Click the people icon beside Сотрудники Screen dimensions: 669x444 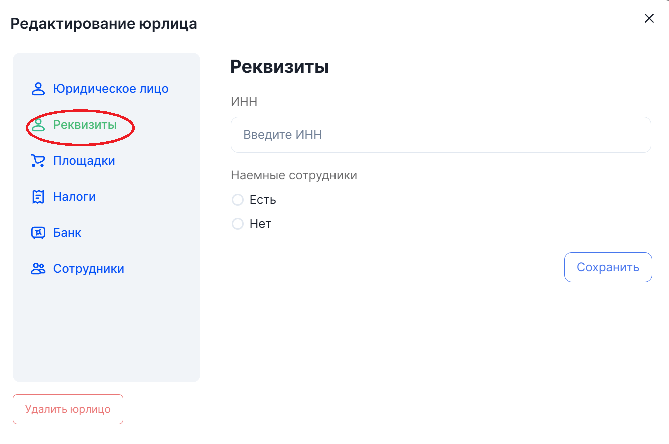(38, 269)
